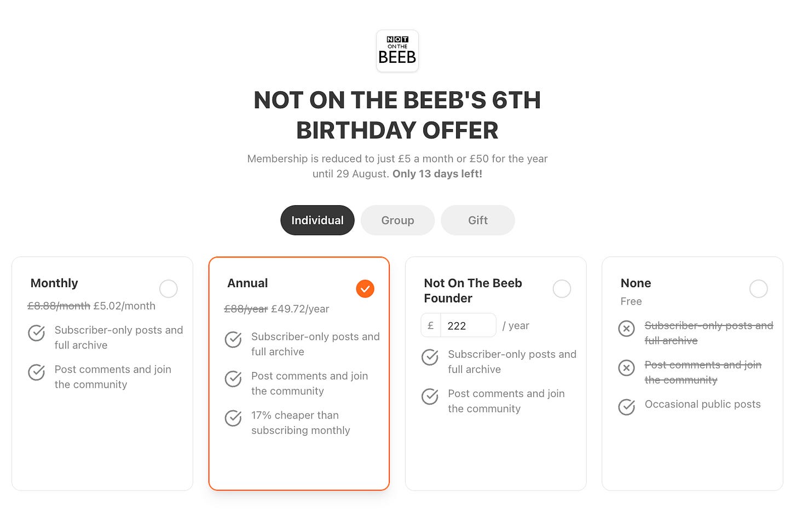
Task: Click the None plan crossed subscriber-only icon
Action: 627,328
